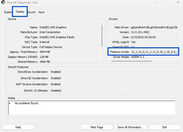Click the Next Page button

pos(97,127)
